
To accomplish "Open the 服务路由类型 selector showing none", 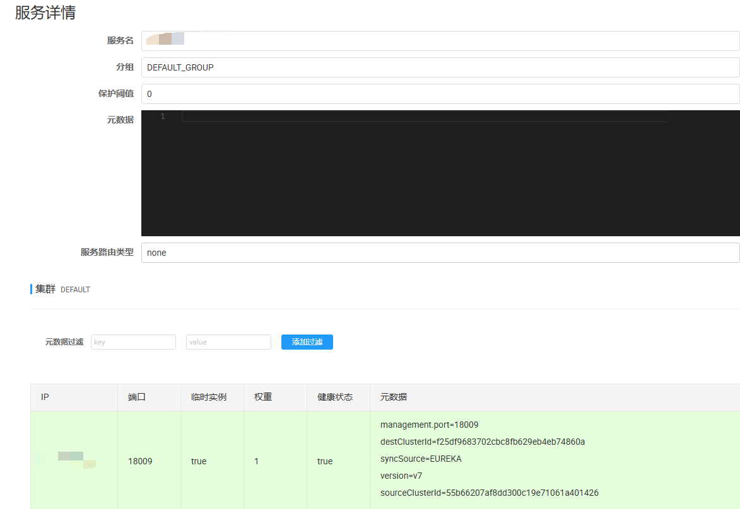I will coord(440,253).
